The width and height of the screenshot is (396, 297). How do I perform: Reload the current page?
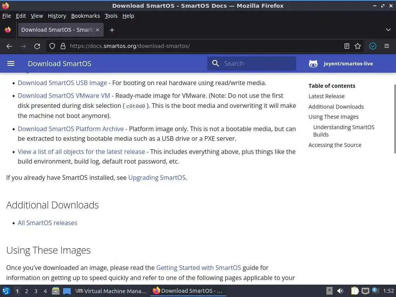pos(37,46)
